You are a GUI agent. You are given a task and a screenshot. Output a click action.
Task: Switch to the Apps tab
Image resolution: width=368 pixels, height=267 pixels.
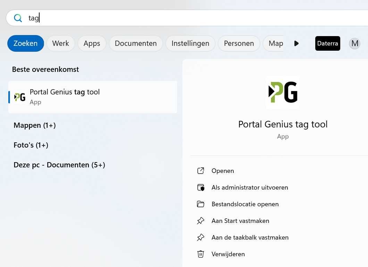(x=92, y=43)
